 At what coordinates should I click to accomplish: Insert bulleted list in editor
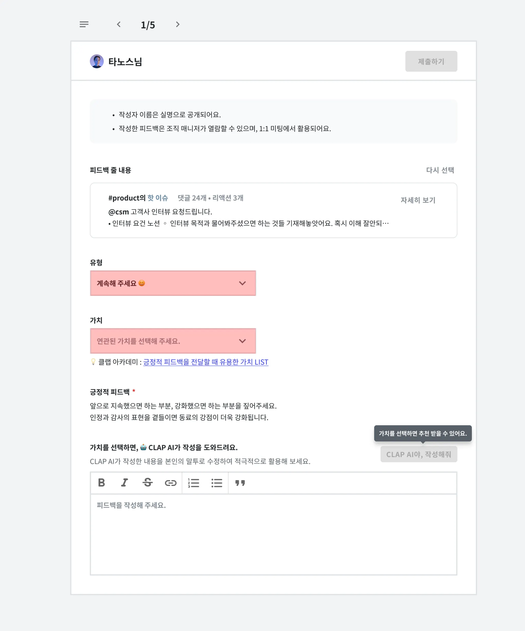217,483
